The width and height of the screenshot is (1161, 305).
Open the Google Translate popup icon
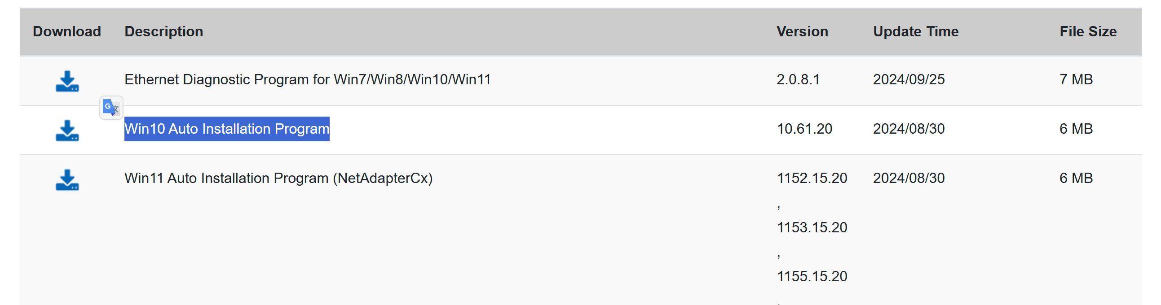click(111, 108)
